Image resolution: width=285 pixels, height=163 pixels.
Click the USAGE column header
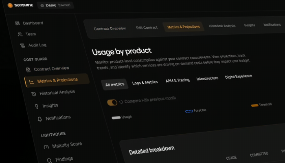pos(231,158)
